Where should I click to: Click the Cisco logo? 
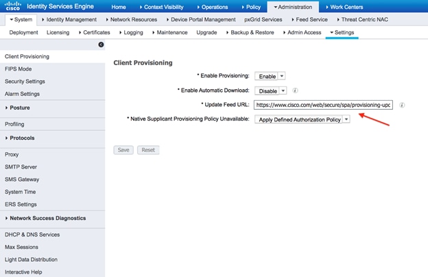point(12,5)
